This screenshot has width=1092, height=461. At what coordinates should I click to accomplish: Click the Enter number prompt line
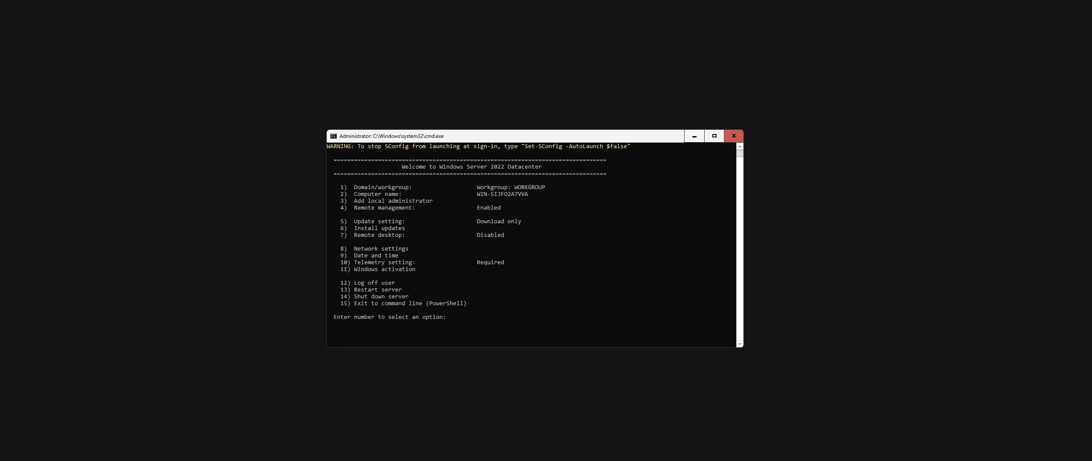point(389,317)
